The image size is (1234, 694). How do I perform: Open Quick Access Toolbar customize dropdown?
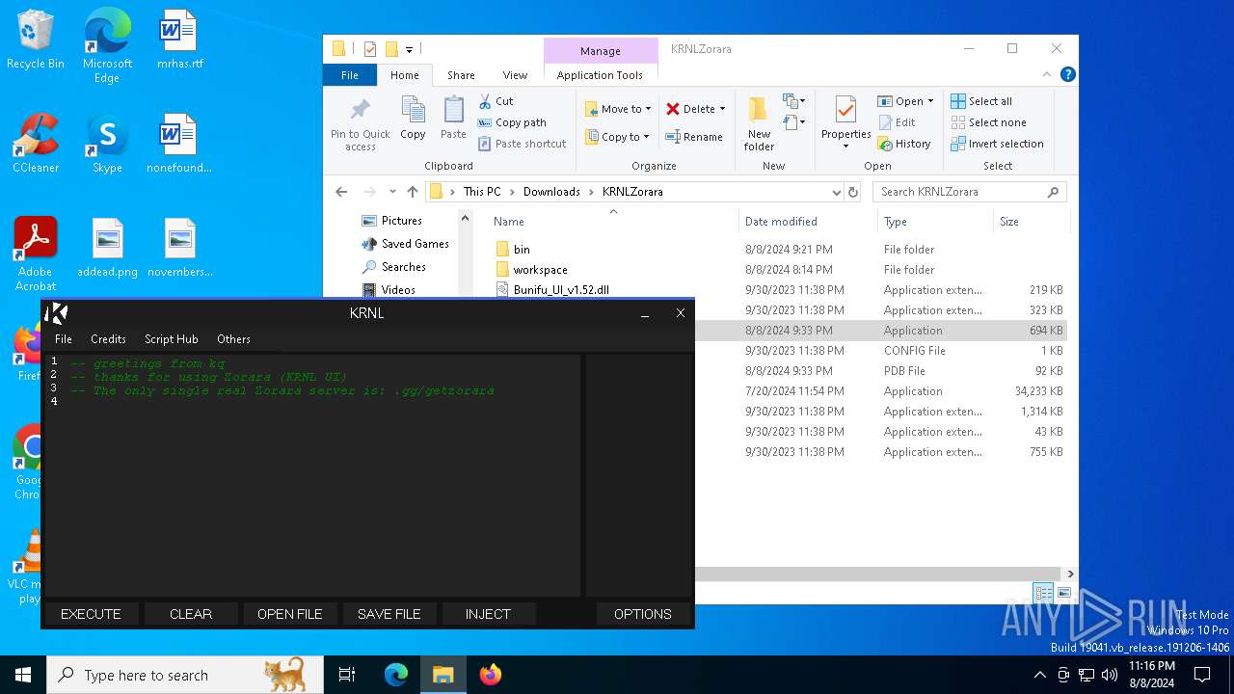pyautogui.click(x=409, y=49)
